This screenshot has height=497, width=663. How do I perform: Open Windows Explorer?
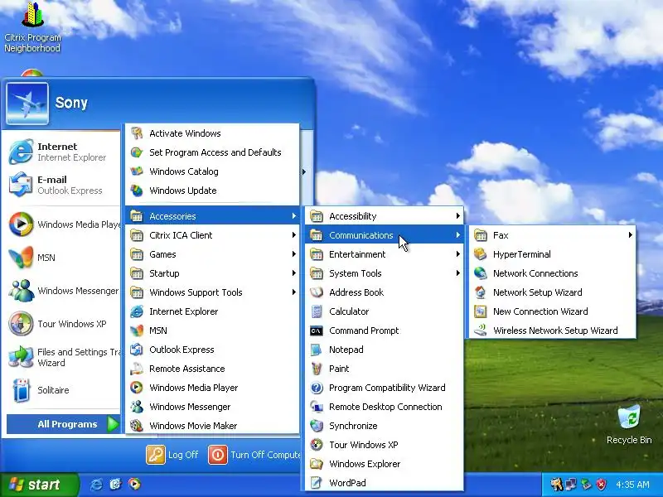click(385, 464)
